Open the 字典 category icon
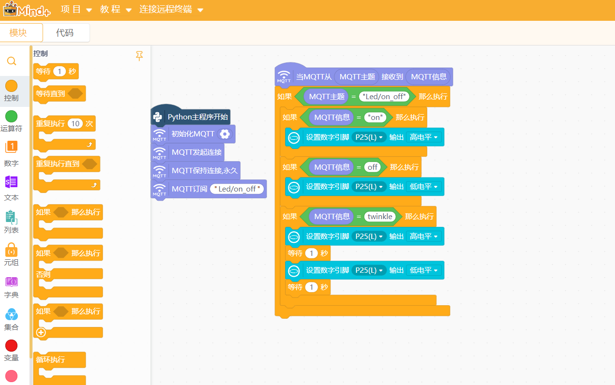Image resolution: width=615 pixels, height=385 pixels. click(11, 281)
